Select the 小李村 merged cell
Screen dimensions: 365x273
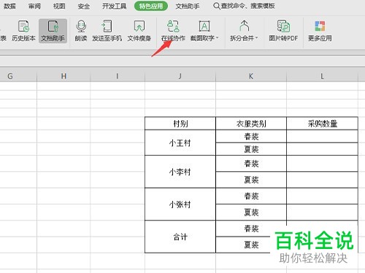[x=180, y=172]
